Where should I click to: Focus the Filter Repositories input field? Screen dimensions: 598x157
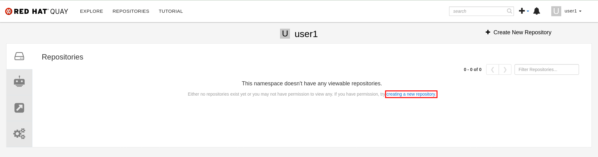pyautogui.click(x=547, y=69)
